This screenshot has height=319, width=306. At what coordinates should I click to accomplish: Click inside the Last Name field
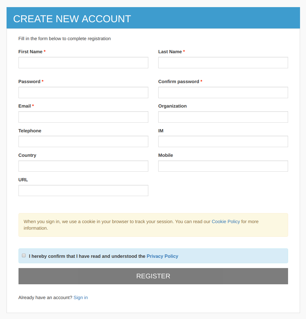click(x=223, y=63)
